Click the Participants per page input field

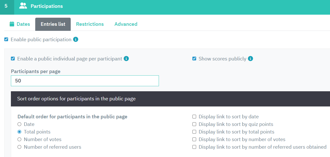(85, 81)
